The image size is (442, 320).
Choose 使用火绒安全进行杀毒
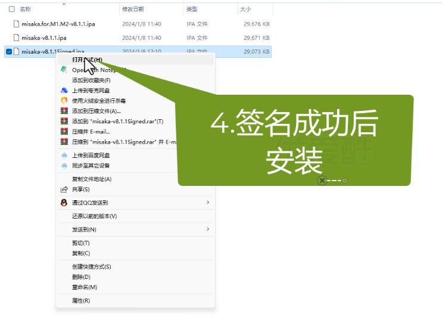pyautogui.click(x=99, y=101)
